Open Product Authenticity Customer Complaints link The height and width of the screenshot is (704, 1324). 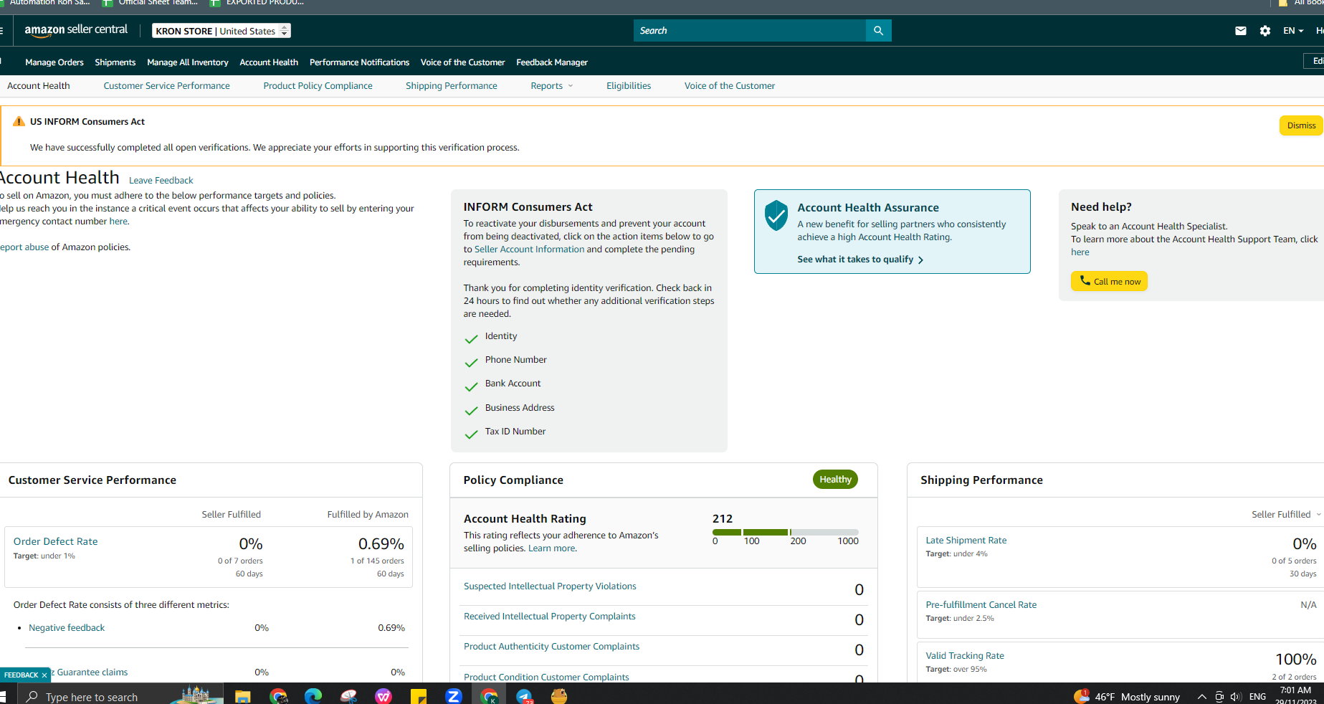[551, 647]
